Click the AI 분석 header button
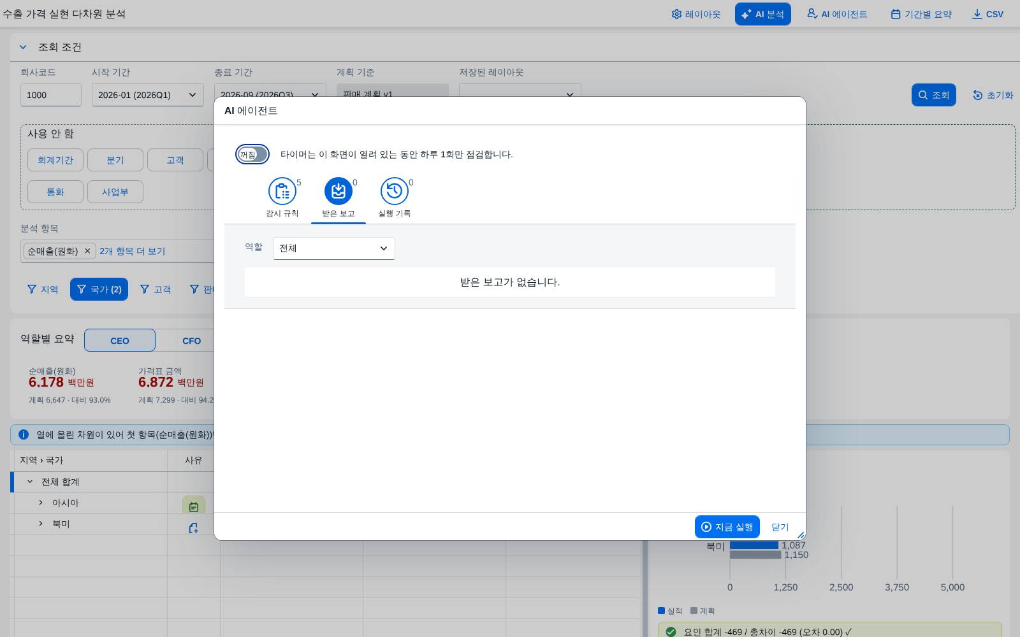1020x637 pixels. click(x=762, y=14)
